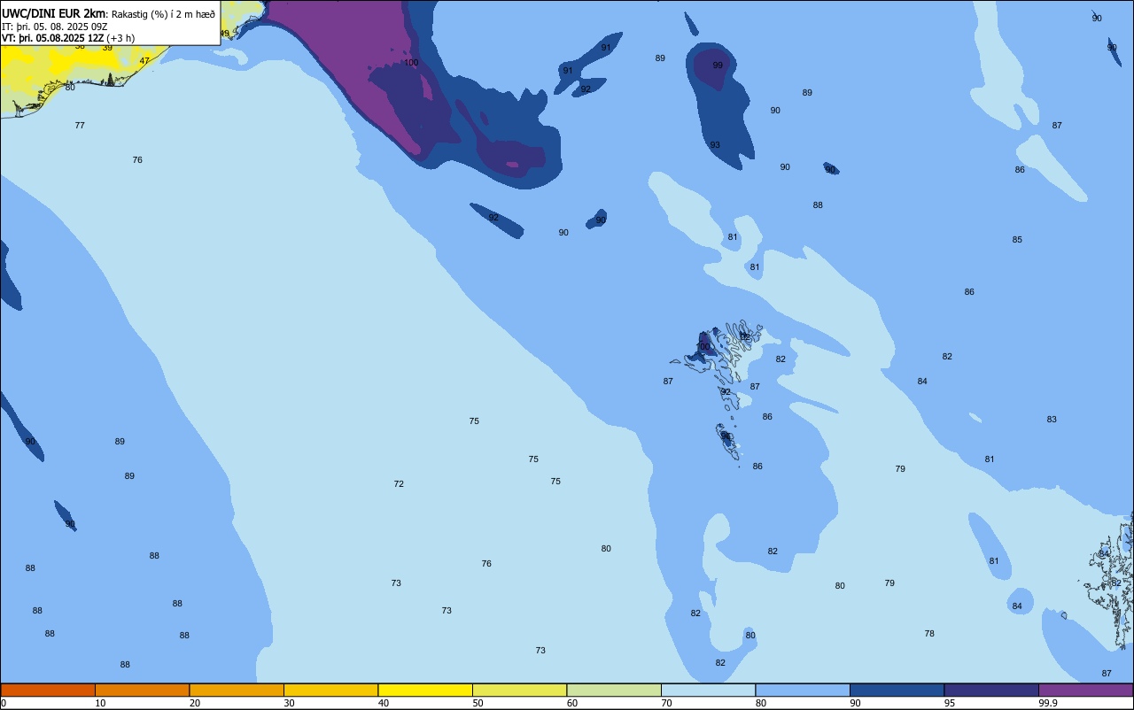Click the '47' value on the yellow land area
The width and height of the screenshot is (1134, 710).
[x=144, y=61]
